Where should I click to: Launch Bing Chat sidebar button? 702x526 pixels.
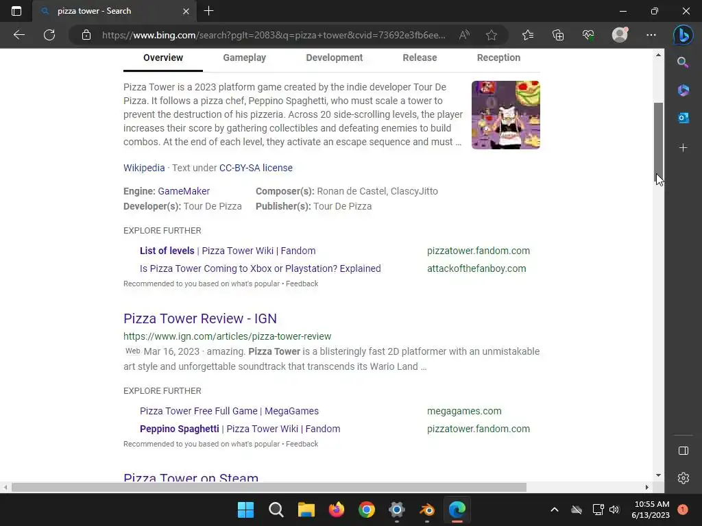pyautogui.click(x=683, y=36)
